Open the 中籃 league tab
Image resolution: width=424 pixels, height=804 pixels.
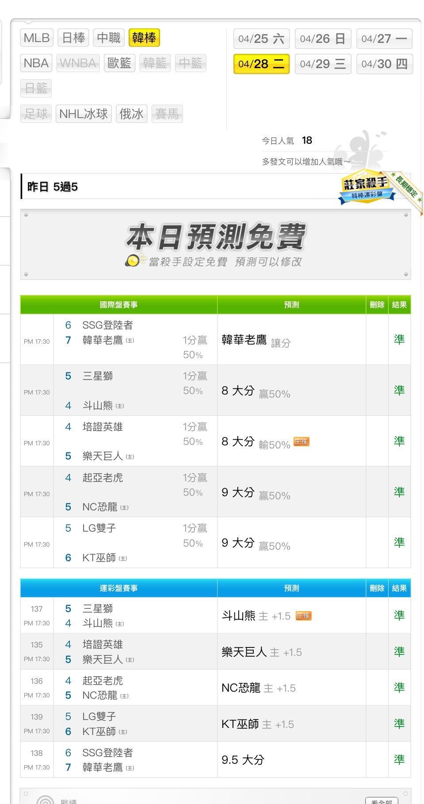coord(191,63)
